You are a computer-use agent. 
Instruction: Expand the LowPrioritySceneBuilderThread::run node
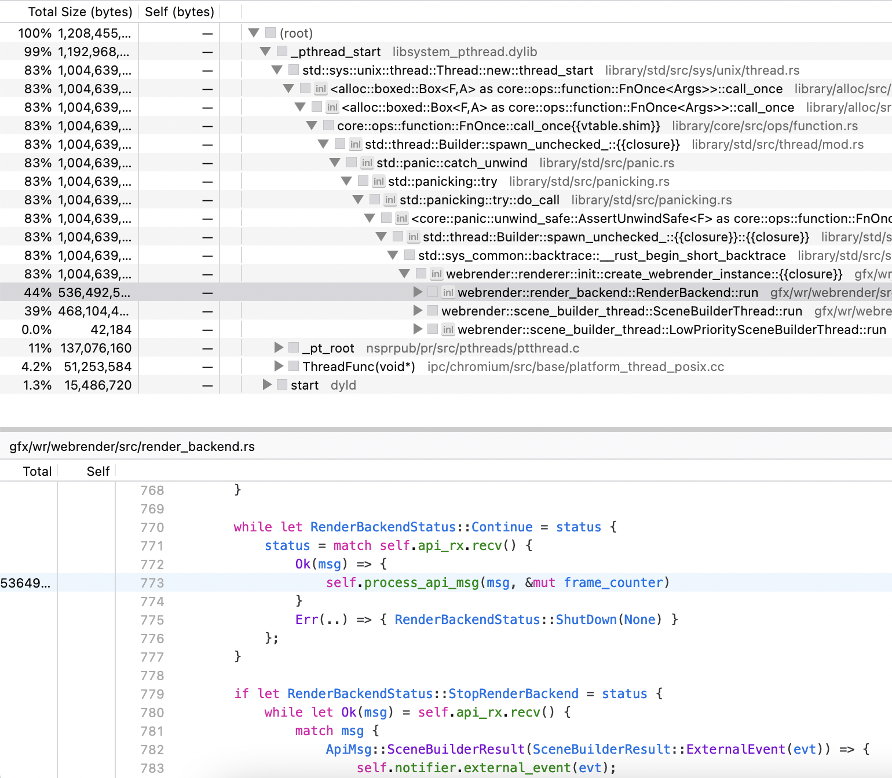(418, 329)
